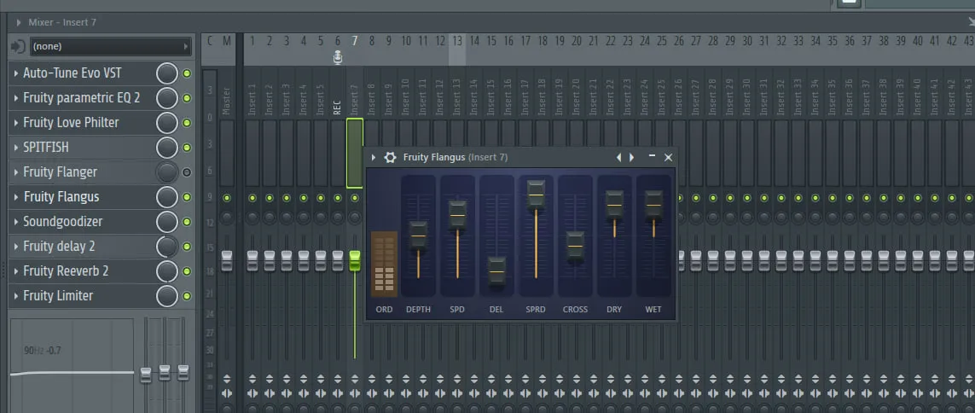
Task: Click the Master track volume fader
Action: (x=226, y=260)
